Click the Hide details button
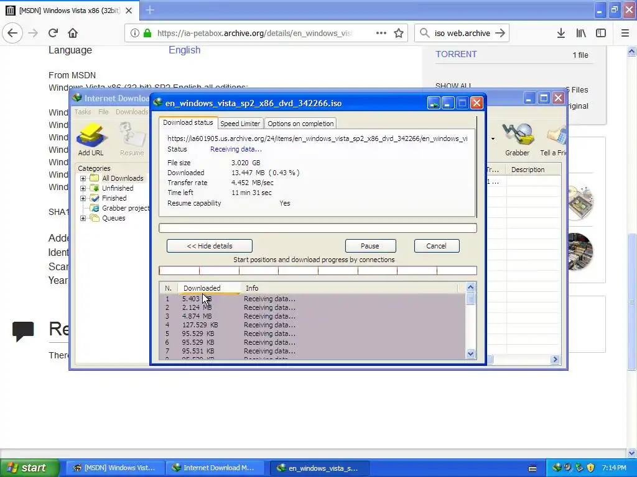637x477 pixels. click(x=210, y=246)
